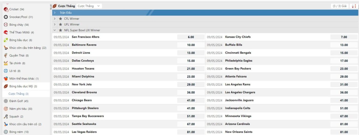359x135 pixels.
Task: Select Cược Thắng (3) submenu item
Action: click(18, 94)
